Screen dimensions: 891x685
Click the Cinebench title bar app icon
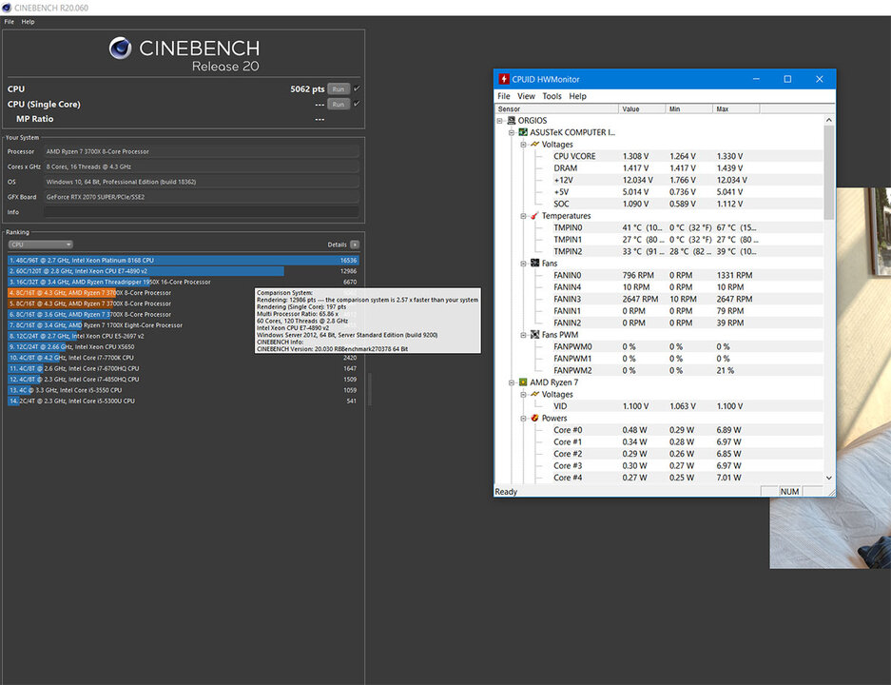click(x=7, y=8)
